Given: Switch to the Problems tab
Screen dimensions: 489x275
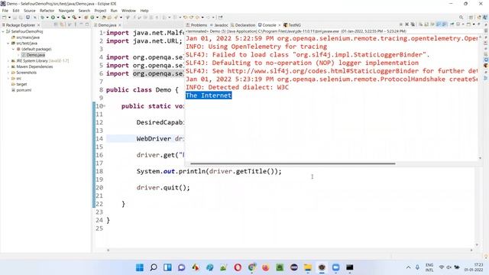Looking at the screenshot, I should 196,25.
